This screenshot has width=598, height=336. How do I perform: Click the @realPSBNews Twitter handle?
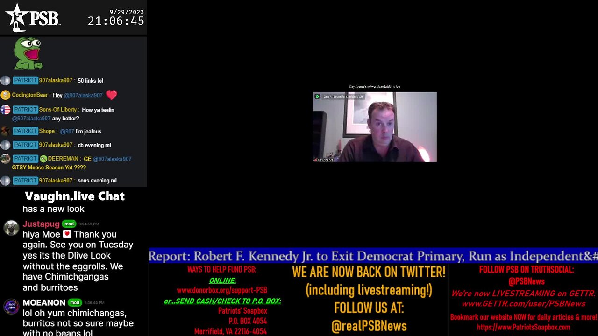[x=369, y=326]
